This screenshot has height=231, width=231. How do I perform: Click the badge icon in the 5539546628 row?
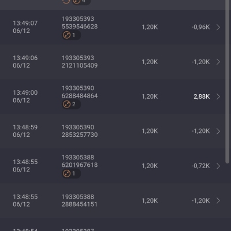[71, 35]
